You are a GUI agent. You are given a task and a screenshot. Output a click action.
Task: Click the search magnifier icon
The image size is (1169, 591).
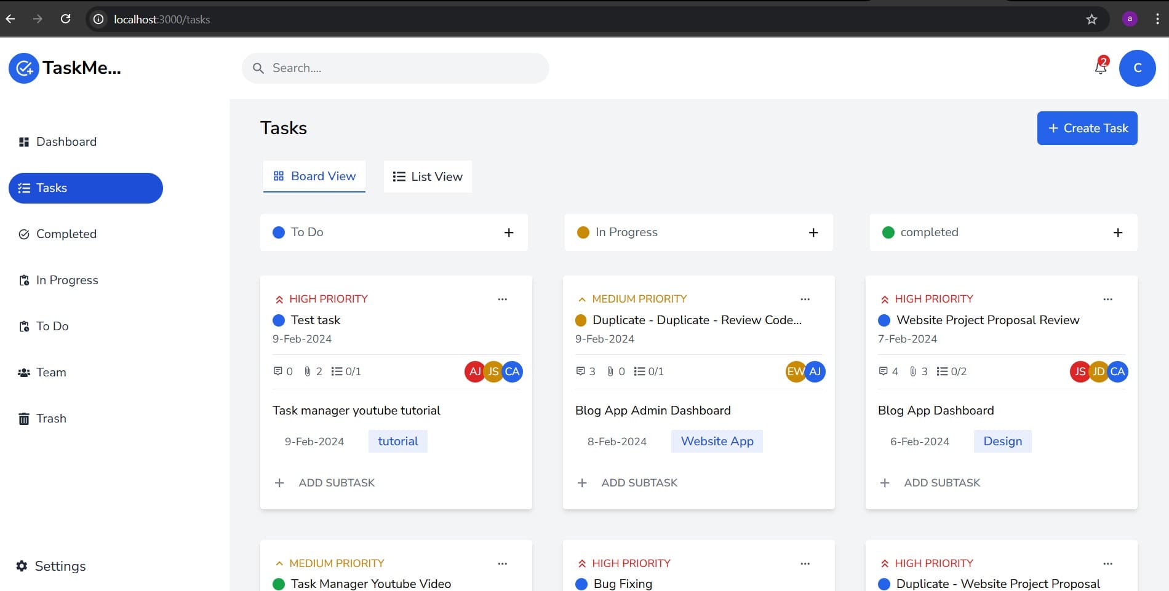point(258,68)
